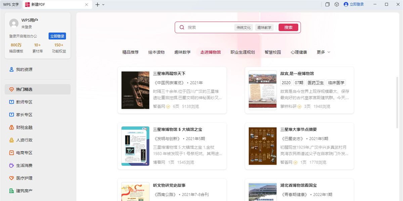Click the 我的资源 person icon
The width and height of the screenshot is (403, 201).
coord(11,70)
